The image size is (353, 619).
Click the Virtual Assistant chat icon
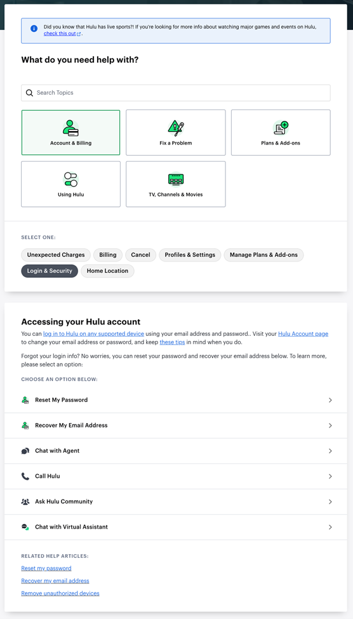25,527
